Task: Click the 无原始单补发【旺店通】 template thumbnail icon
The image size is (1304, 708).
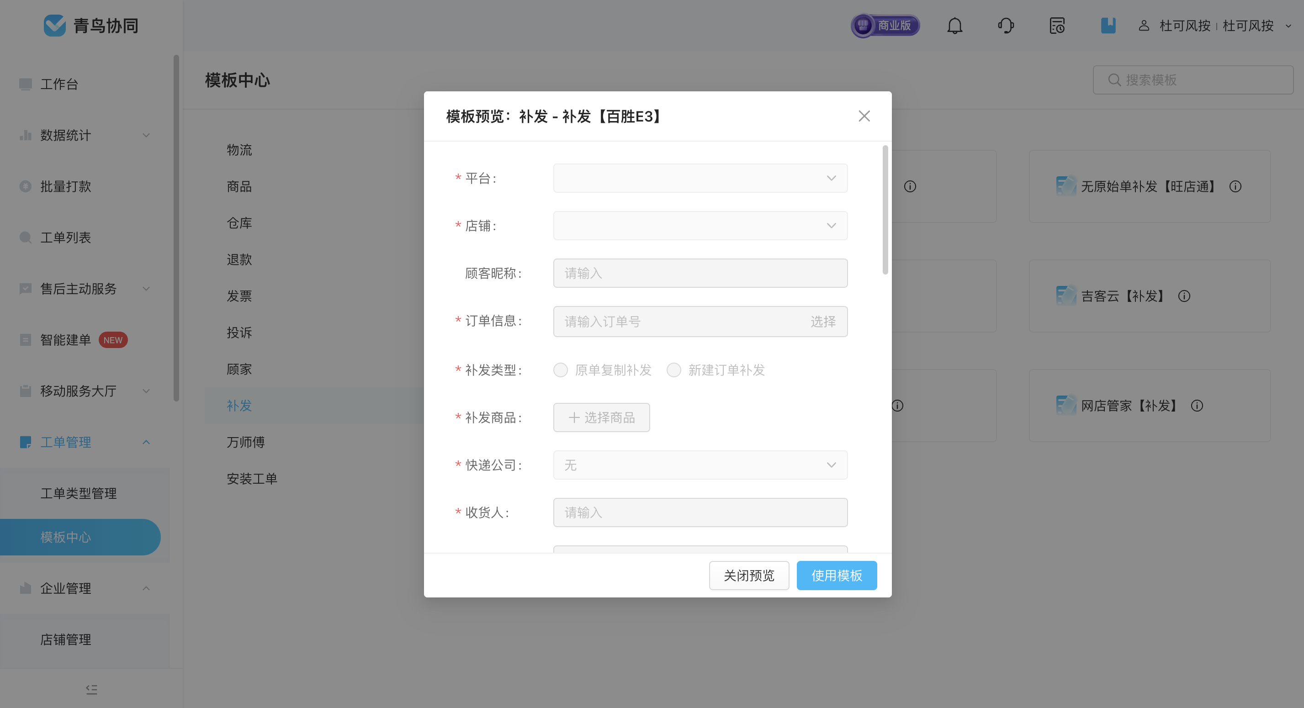Action: (x=1066, y=186)
